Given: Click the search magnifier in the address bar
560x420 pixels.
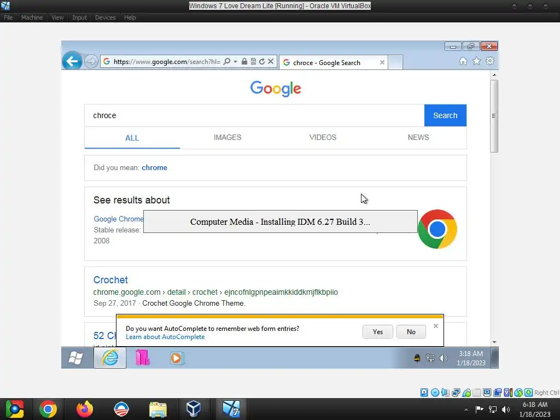Looking at the screenshot, I should pos(227,61).
